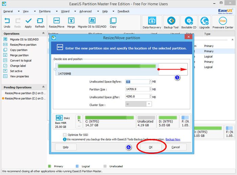Select pending Resize/Move partition (C:) entry
The width and height of the screenshot is (237, 175).
[25, 99]
